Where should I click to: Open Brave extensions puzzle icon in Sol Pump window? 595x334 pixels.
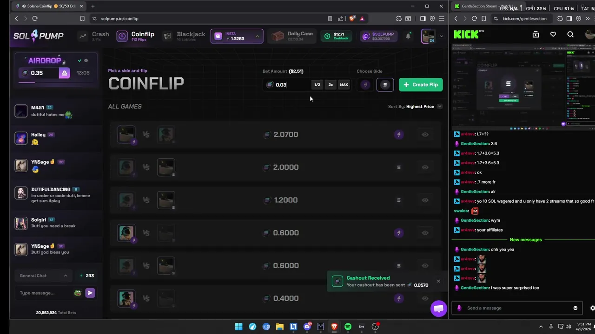click(399, 19)
